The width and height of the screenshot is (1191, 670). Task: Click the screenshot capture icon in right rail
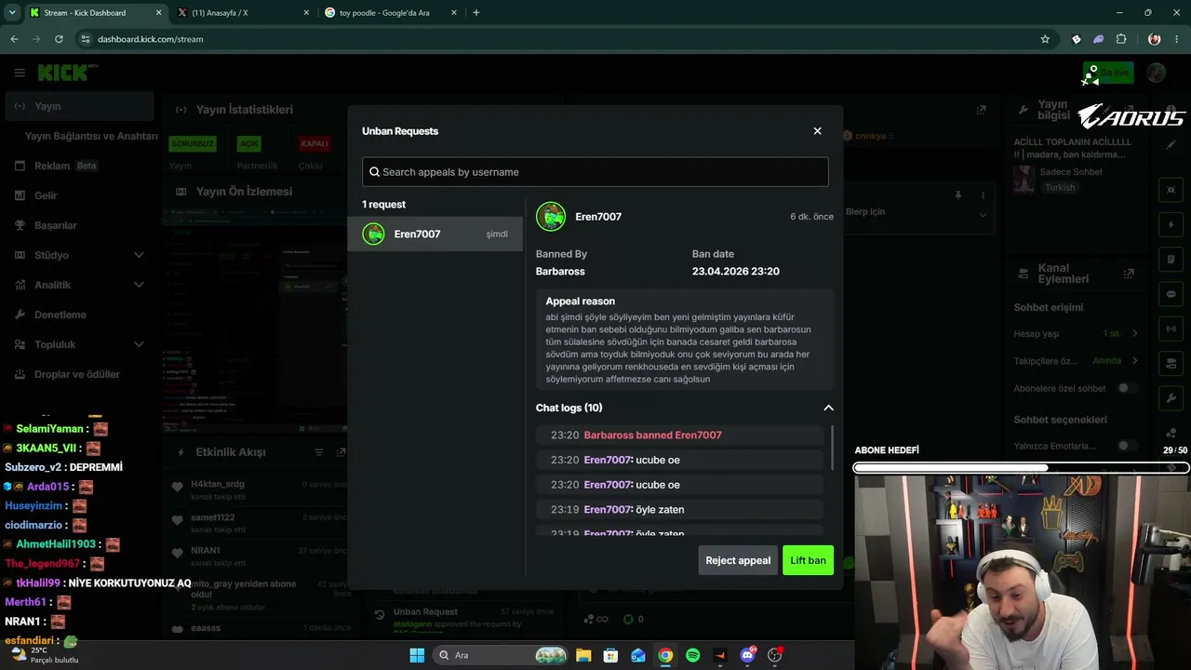pos(1171,190)
